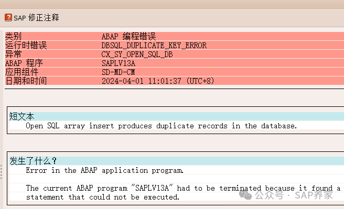The height and width of the screenshot is (209, 344).
Task: Grab the dotted splitter handle on left edge
Action: (x=2, y=172)
